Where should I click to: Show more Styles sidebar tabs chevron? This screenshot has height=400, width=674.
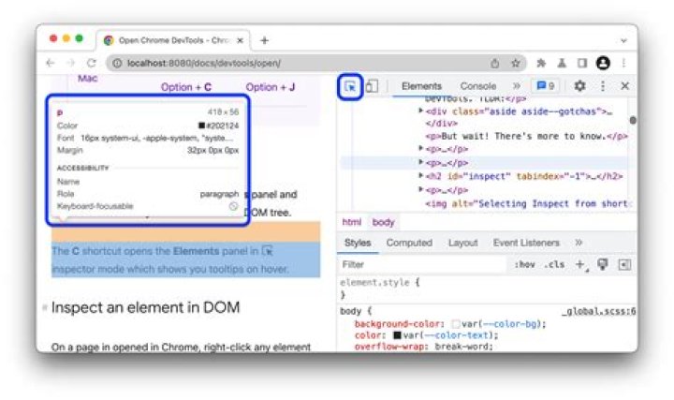579,243
